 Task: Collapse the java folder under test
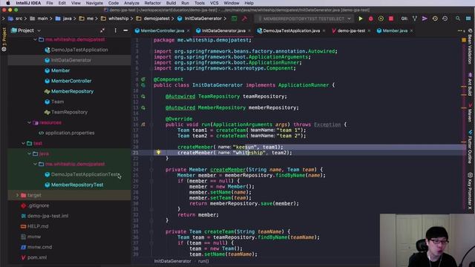(x=29, y=154)
